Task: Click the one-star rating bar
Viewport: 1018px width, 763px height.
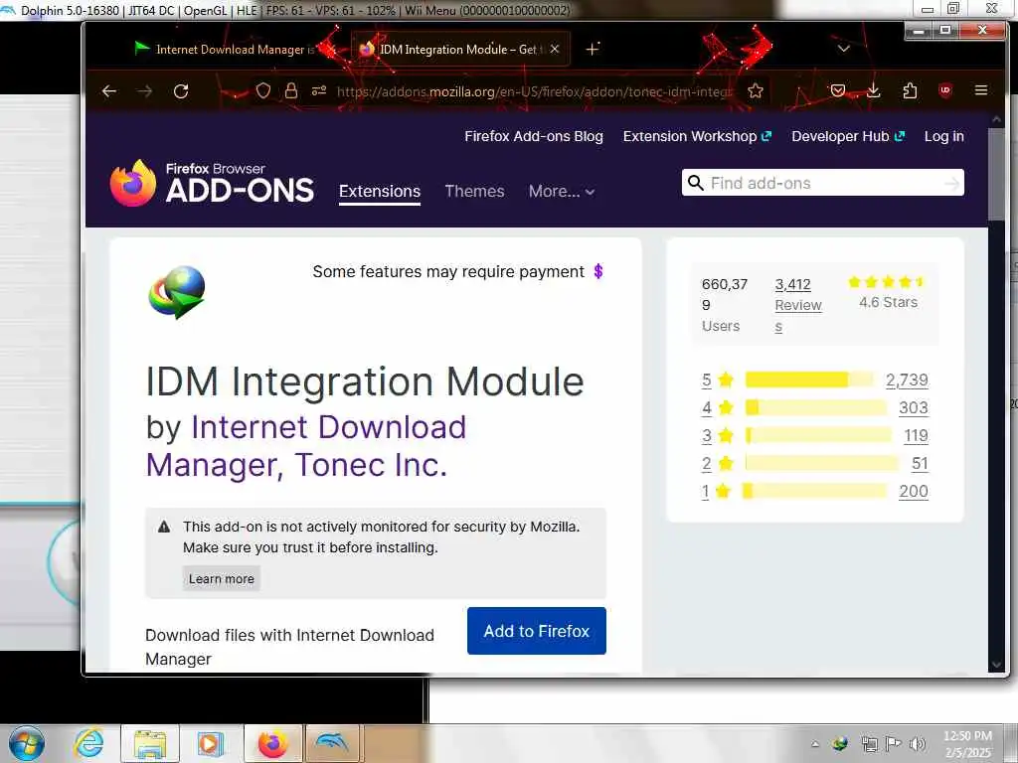Action: click(x=815, y=491)
